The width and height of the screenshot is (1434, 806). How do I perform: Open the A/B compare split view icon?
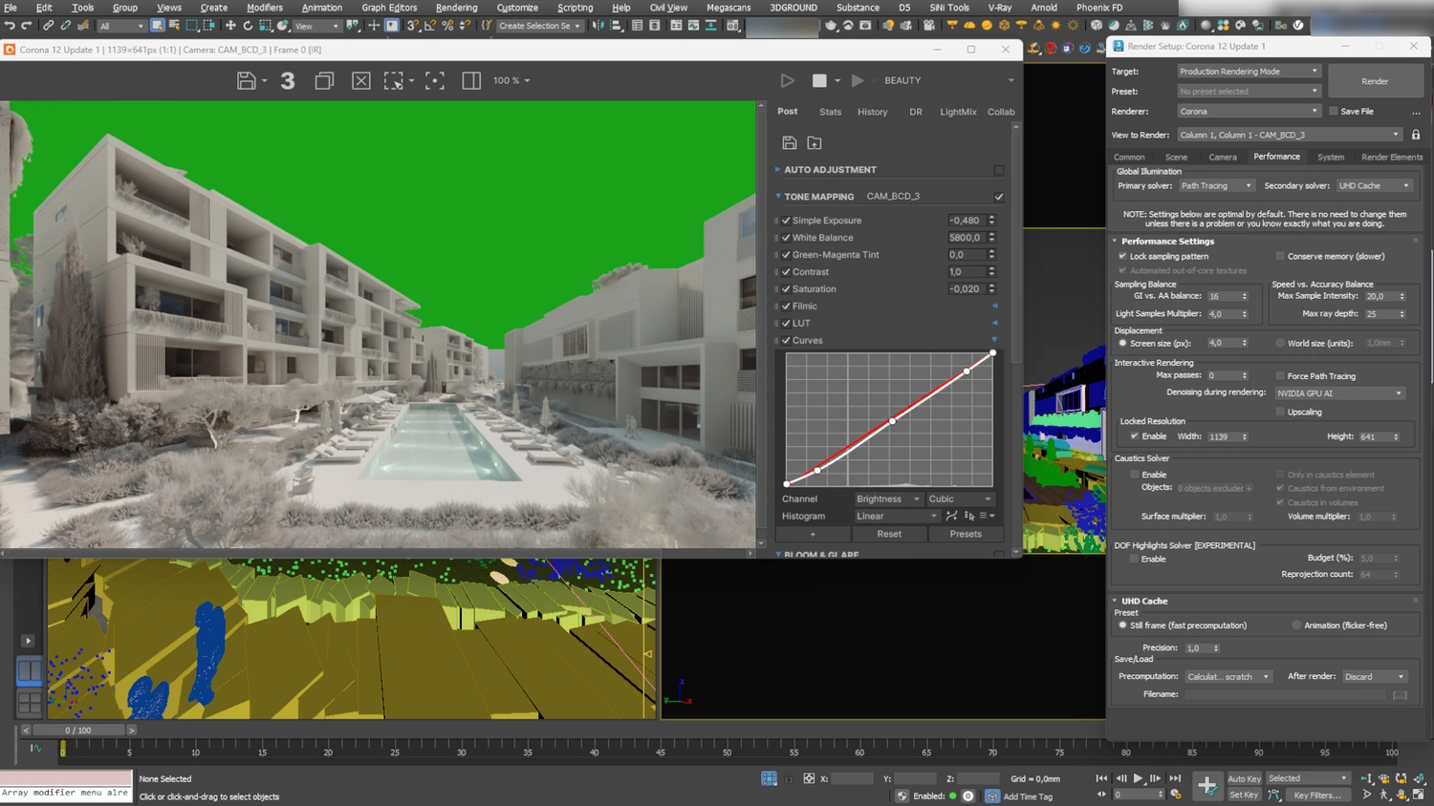[x=470, y=80]
